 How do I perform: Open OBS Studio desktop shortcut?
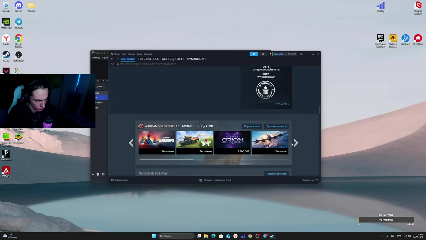(x=19, y=56)
